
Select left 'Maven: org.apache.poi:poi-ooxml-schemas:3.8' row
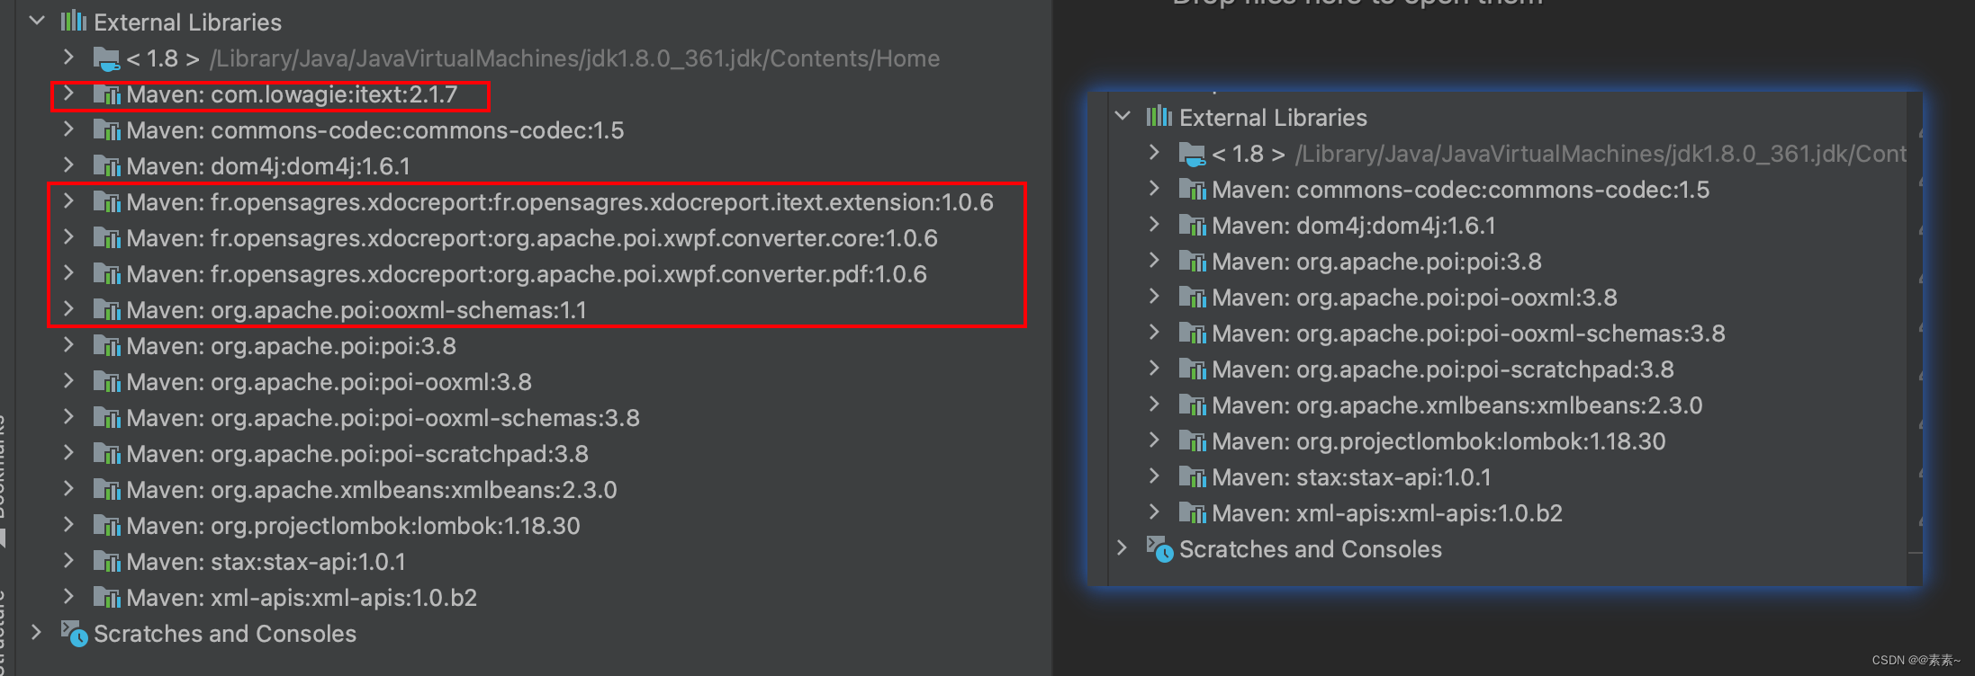[x=383, y=417]
